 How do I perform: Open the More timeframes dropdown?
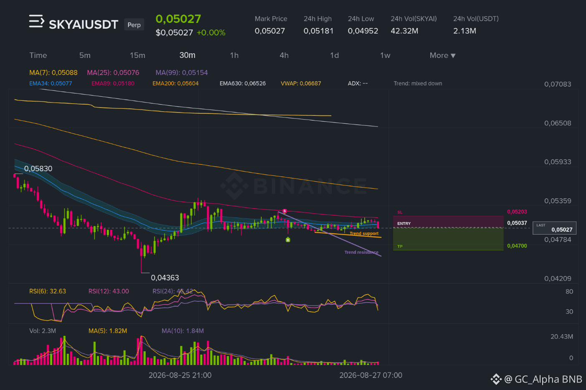click(442, 55)
